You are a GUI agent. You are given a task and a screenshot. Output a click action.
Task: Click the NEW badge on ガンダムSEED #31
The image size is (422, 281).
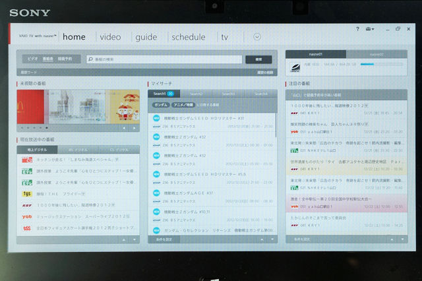coord(156,118)
